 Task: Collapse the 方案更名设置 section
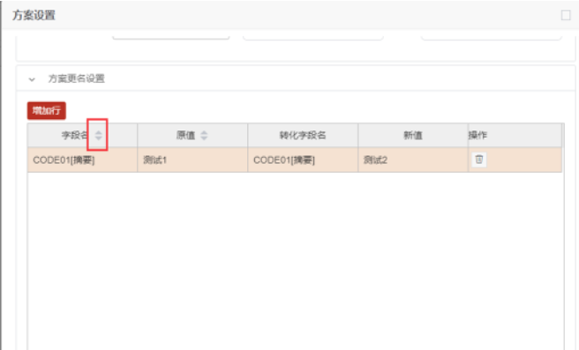[32, 79]
